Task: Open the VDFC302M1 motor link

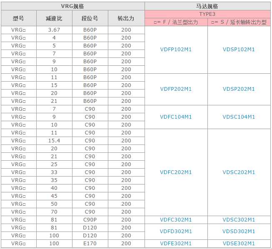Action: tap(176, 220)
